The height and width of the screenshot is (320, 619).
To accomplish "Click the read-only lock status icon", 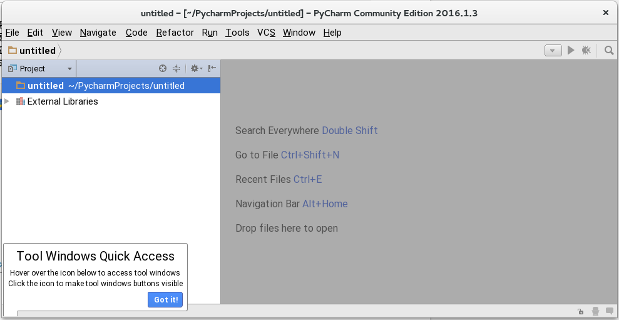I will (580, 311).
